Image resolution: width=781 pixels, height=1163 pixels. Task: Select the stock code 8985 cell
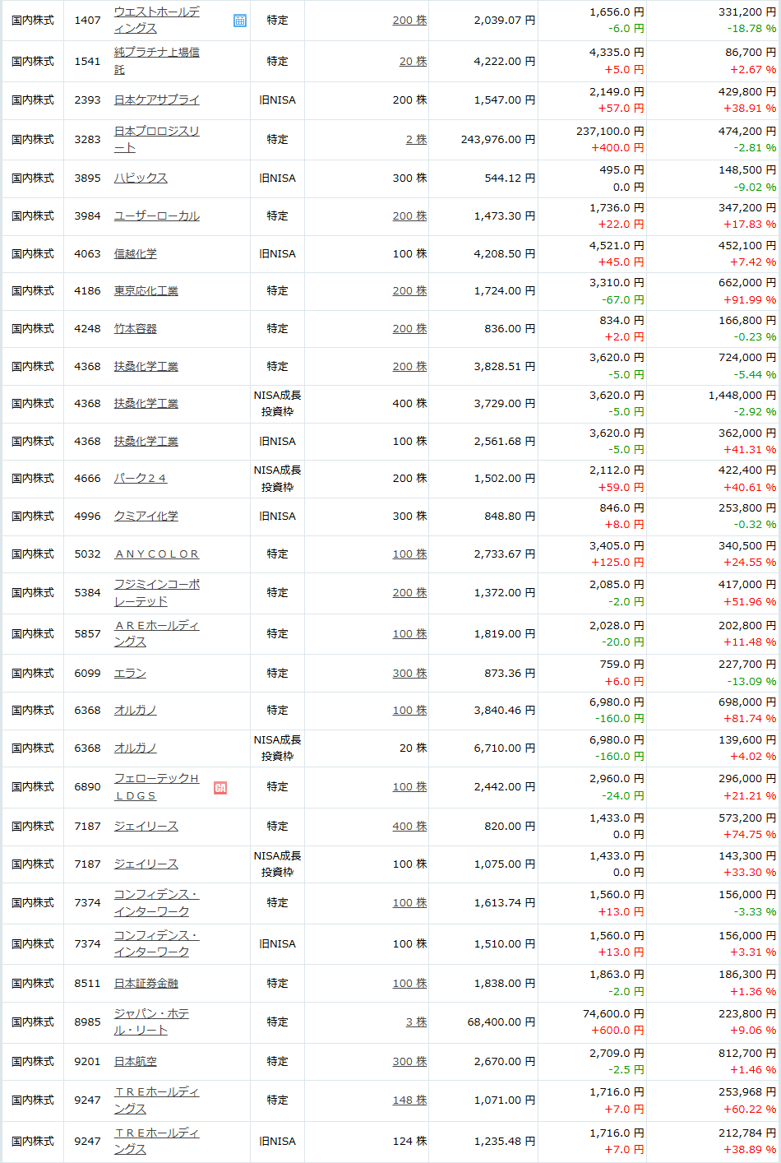(x=87, y=1022)
